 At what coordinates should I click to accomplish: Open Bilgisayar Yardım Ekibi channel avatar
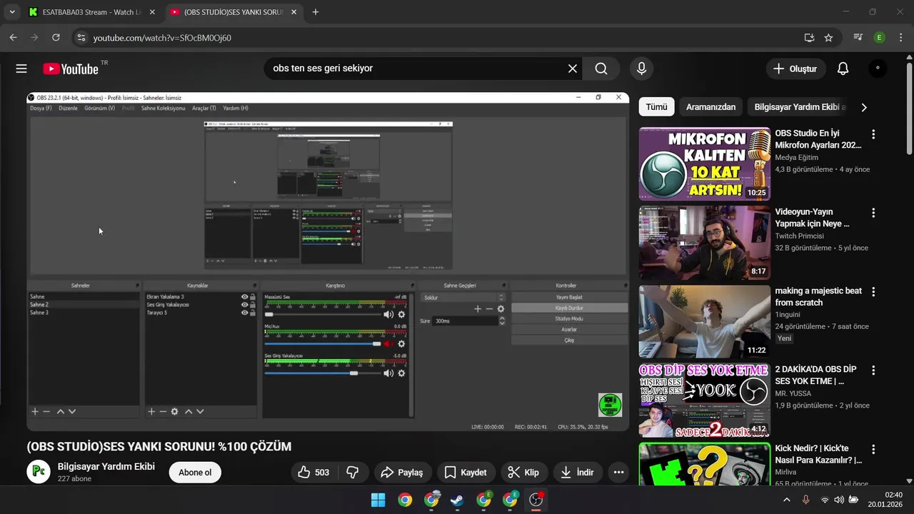click(39, 472)
